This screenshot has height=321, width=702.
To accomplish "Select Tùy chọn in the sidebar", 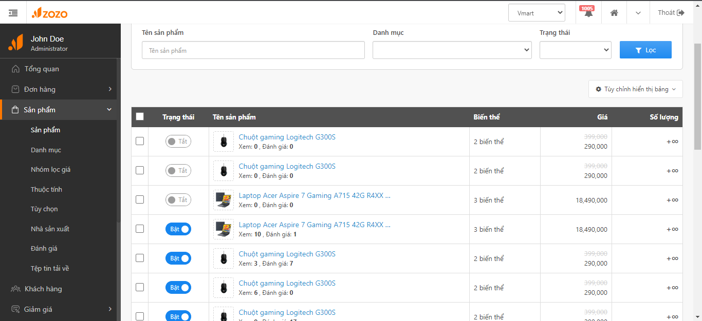I will 44,209.
